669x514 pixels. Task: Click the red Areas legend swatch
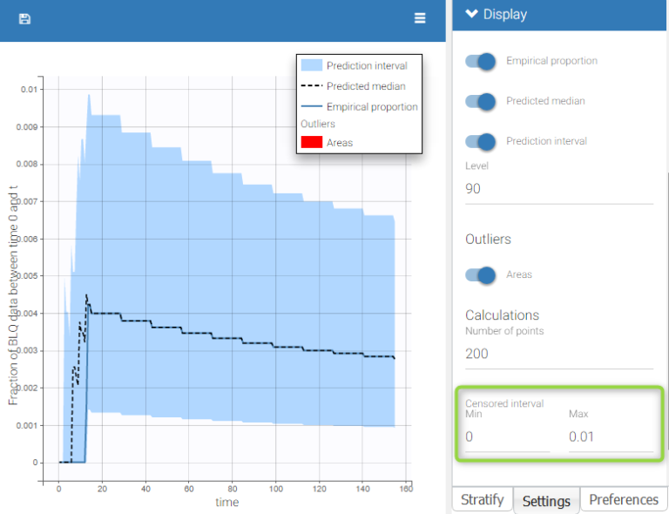(x=311, y=142)
